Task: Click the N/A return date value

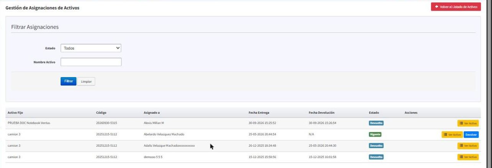Action: point(311,134)
